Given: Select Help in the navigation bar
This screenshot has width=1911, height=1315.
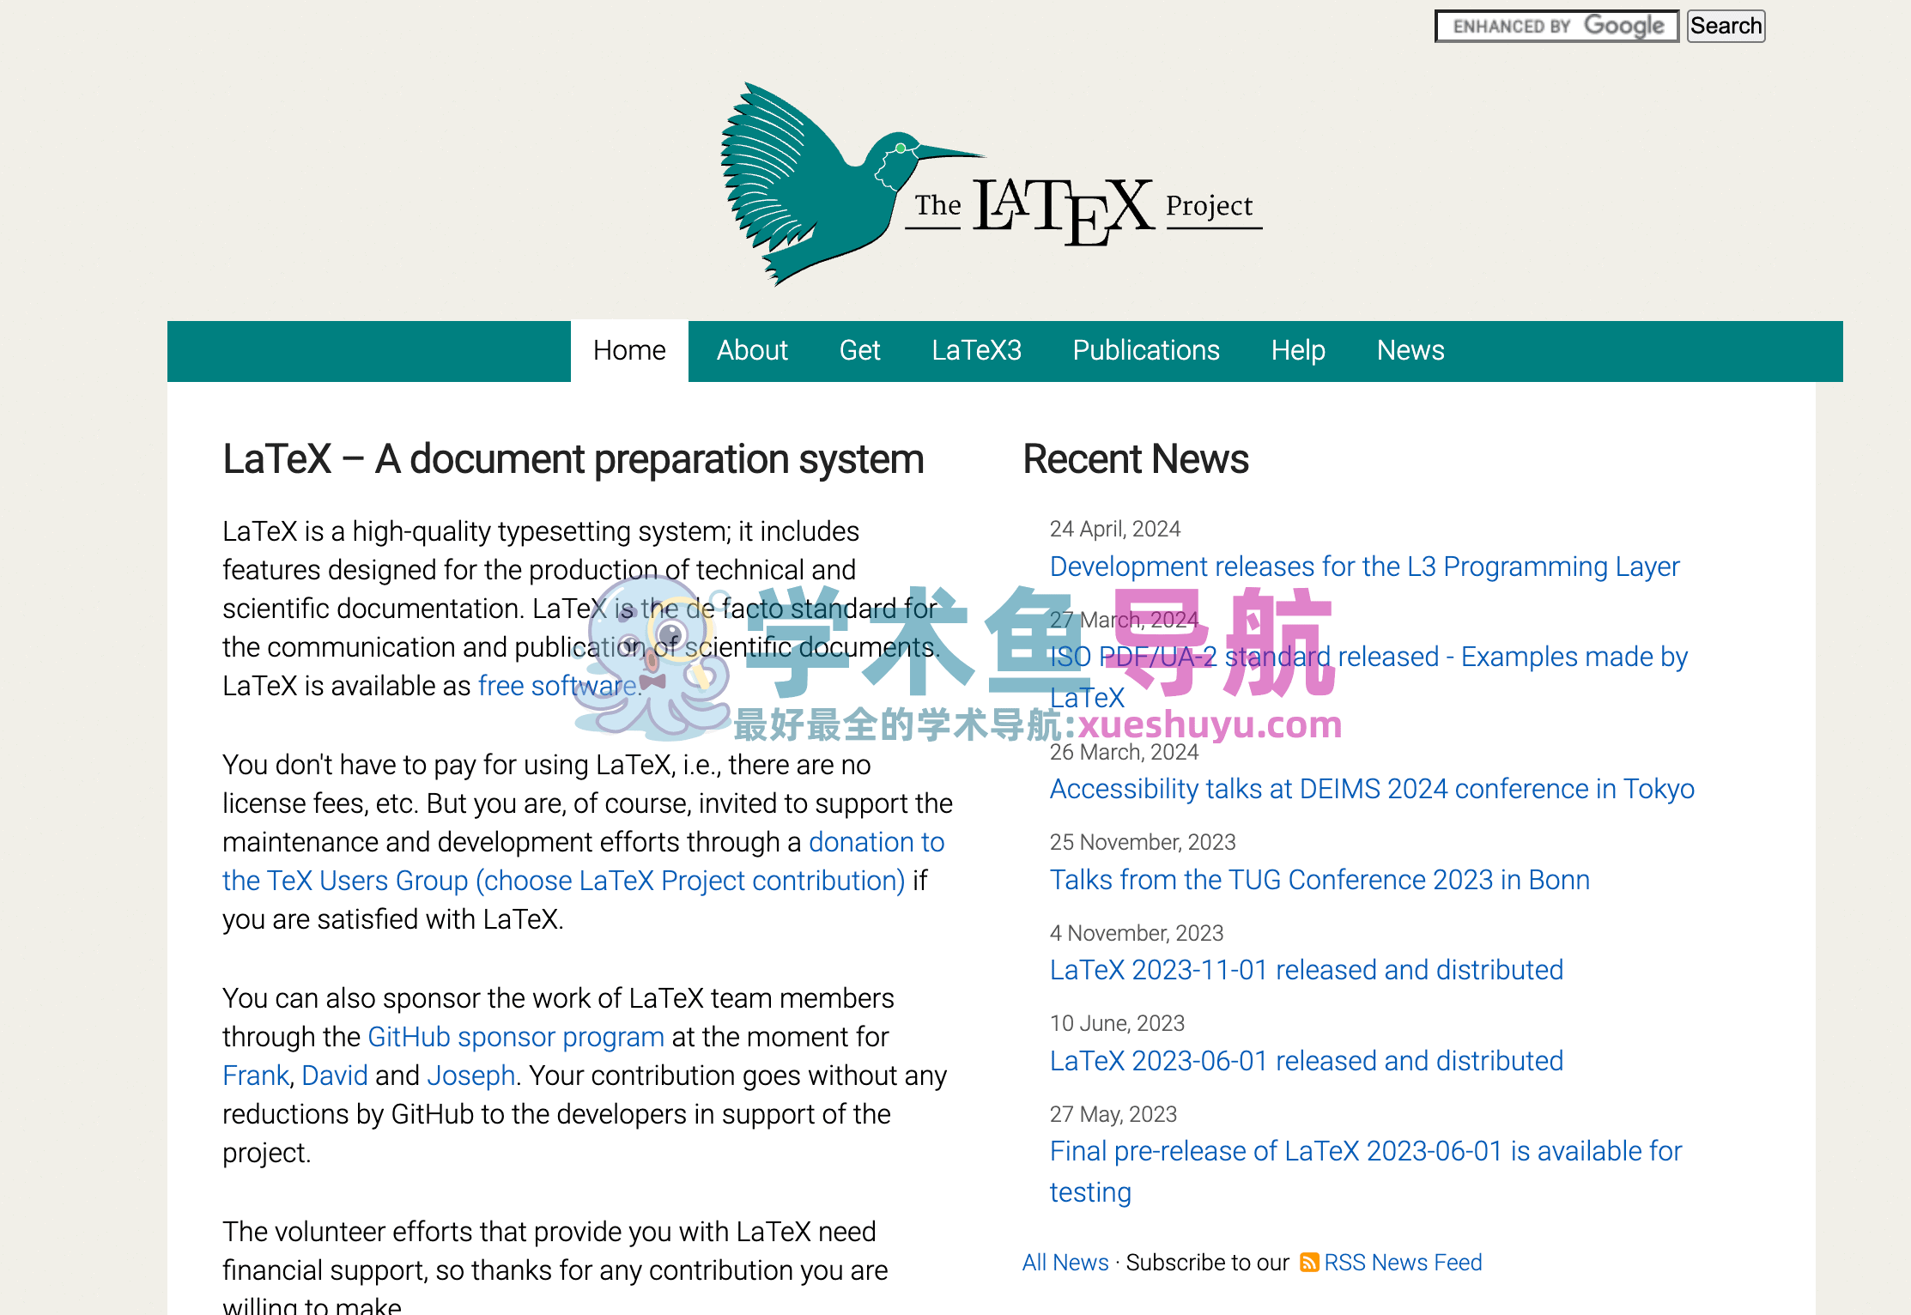Looking at the screenshot, I should [x=1298, y=351].
